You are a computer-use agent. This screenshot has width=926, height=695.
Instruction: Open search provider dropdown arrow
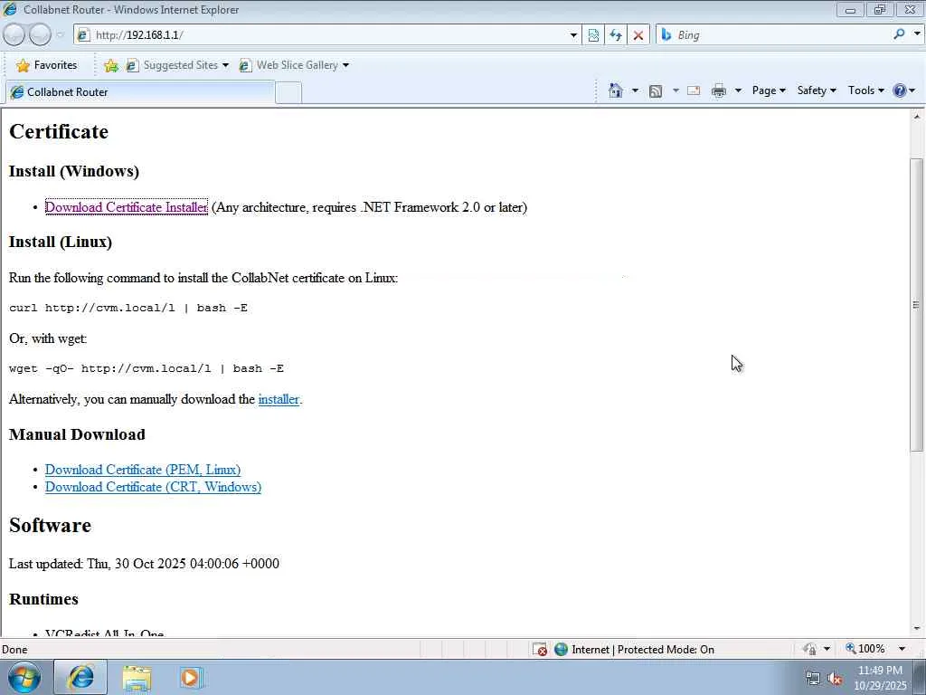tap(917, 33)
